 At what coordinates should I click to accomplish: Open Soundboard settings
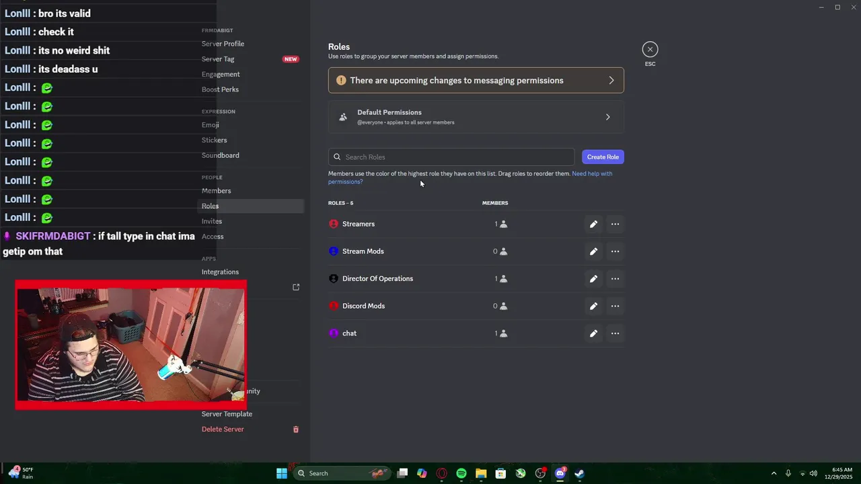point(221,155)
